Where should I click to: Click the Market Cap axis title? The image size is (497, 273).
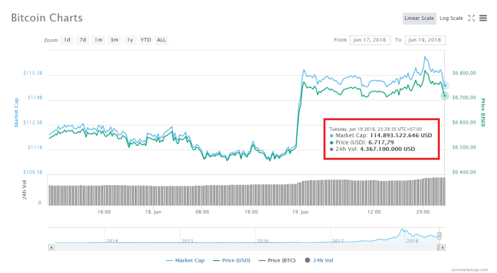coord(16,113)
